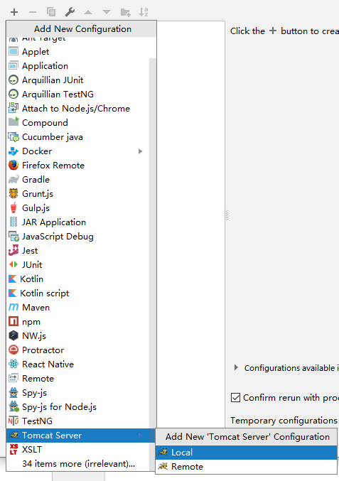Click the Grunt.js icon
Image resolution: width=339 pixels, height=481 pixels.
(x=14, y=193)
